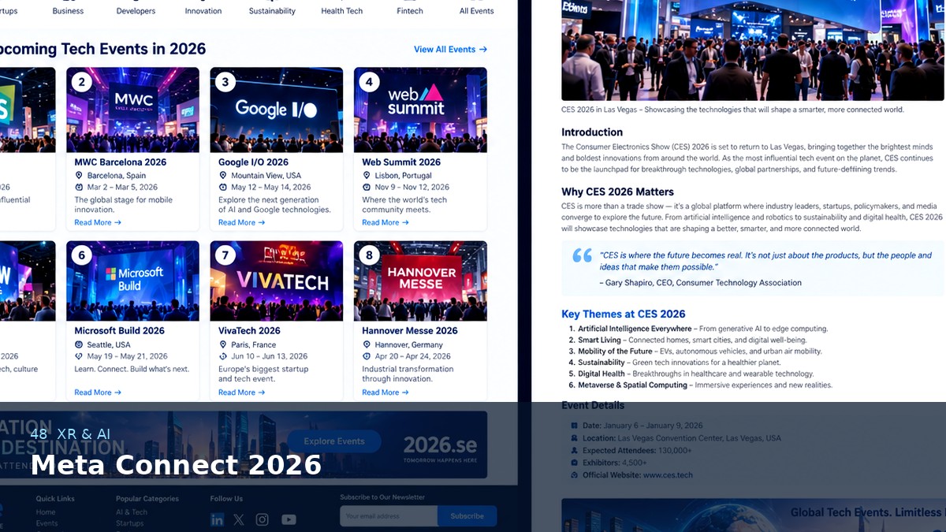The height and width of the screenshot is (532, 946).
Task: Click calendar icon beside Nov 9 – Nov 12, 2026
Action: (367, 188)
